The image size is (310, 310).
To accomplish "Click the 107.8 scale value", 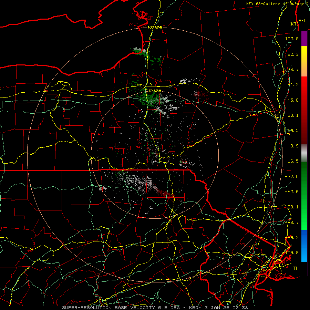I will tap(292, 39).
